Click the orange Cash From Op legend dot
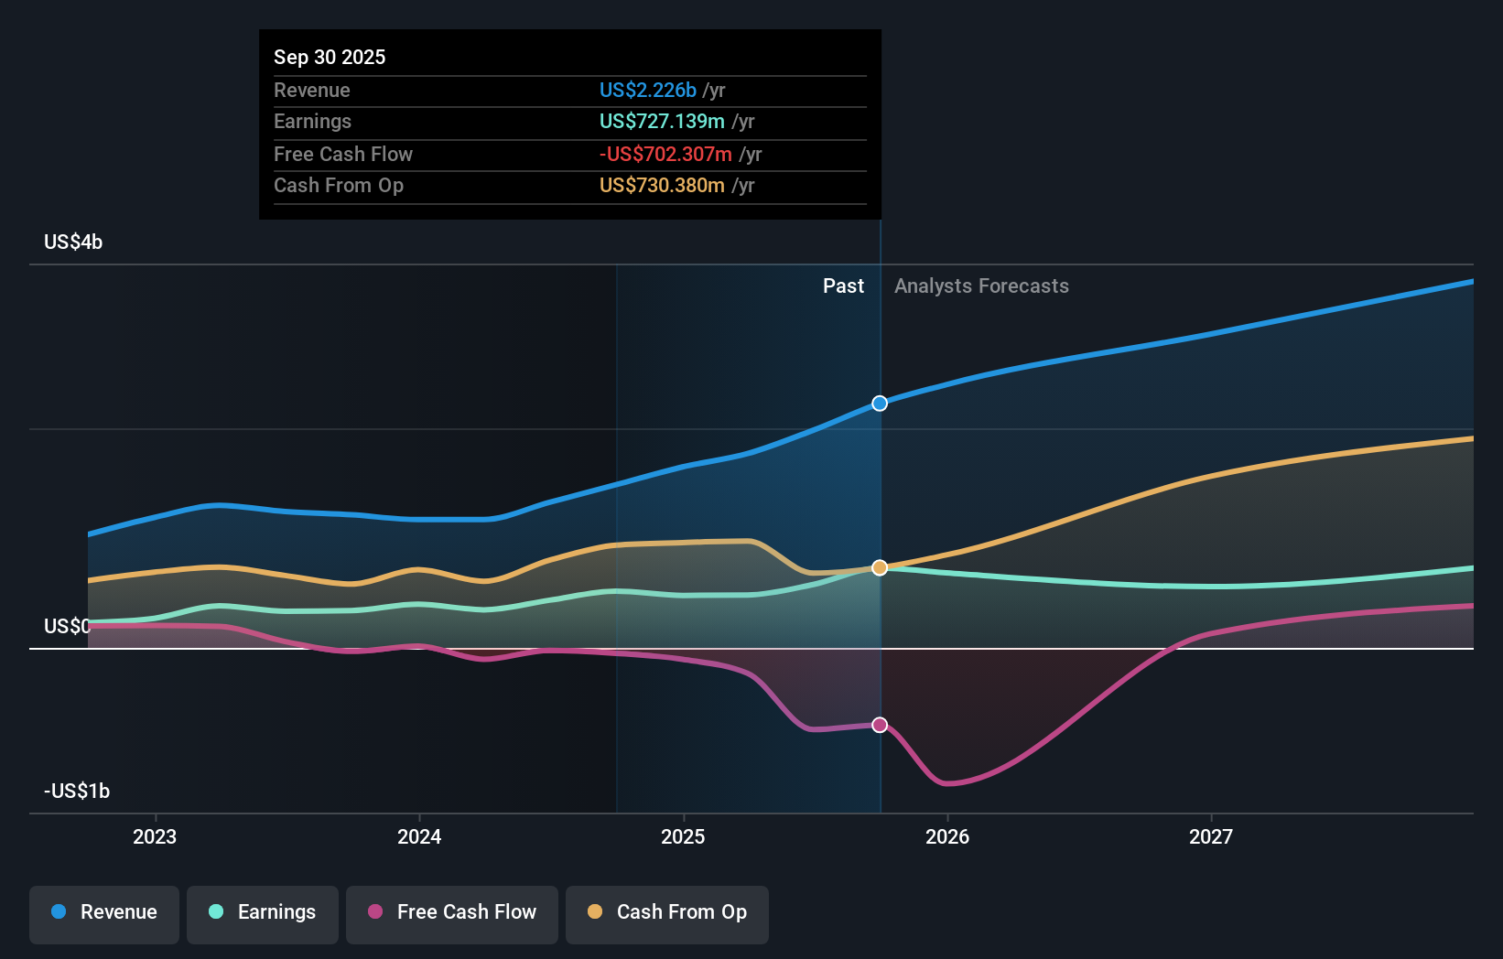The height and width of the screenshot is (959, 1503). click(594, 912)
